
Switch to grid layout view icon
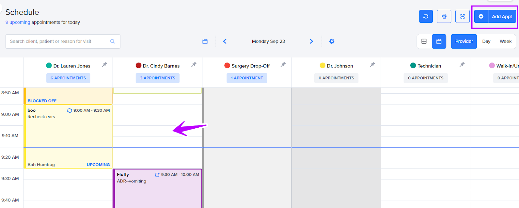click(424, 41)
